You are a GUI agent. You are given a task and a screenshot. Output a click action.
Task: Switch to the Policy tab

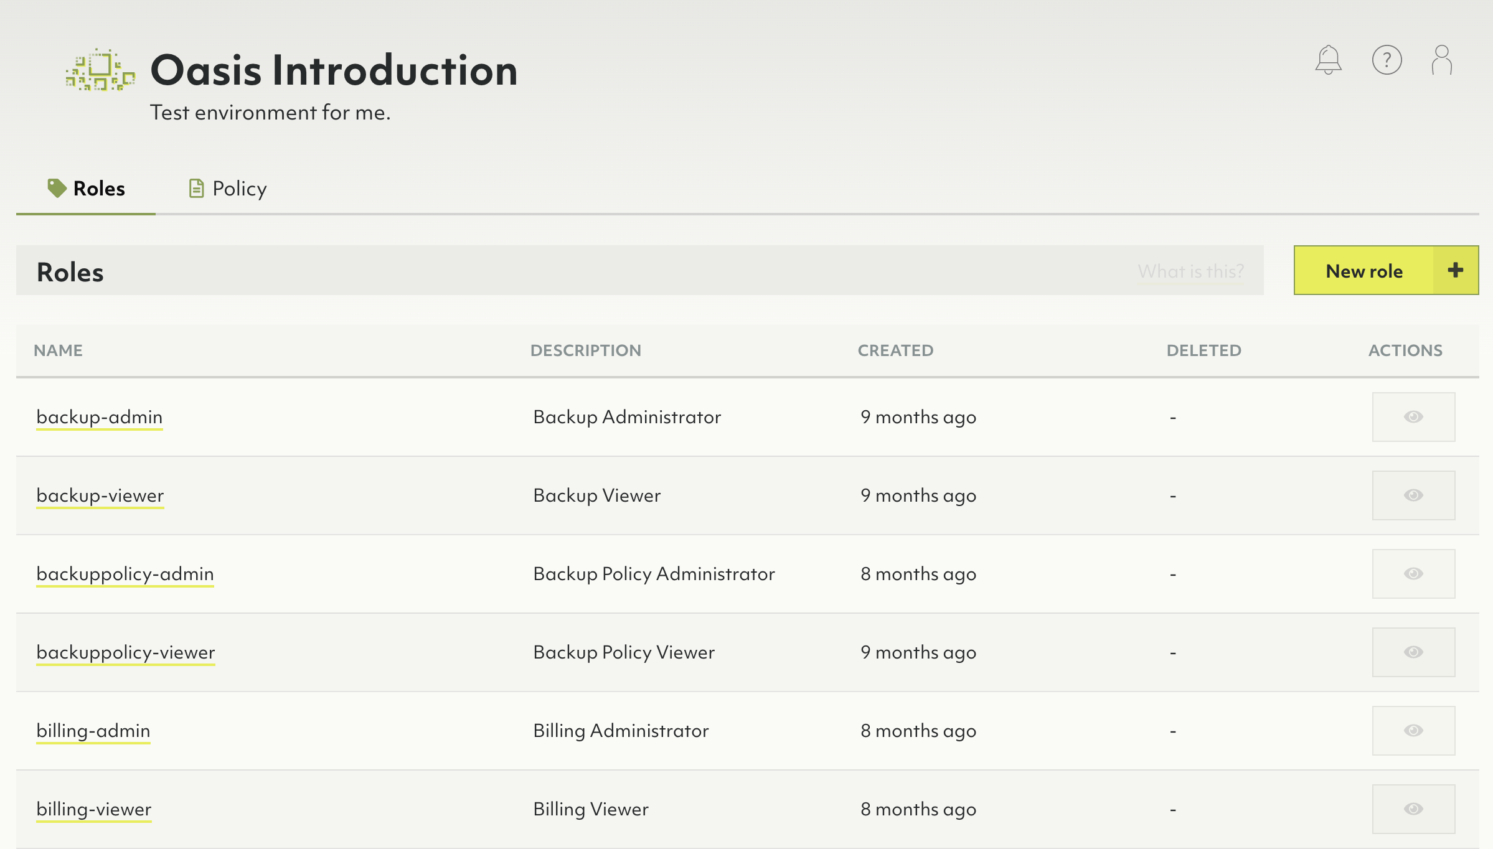[x=225, y=187]
